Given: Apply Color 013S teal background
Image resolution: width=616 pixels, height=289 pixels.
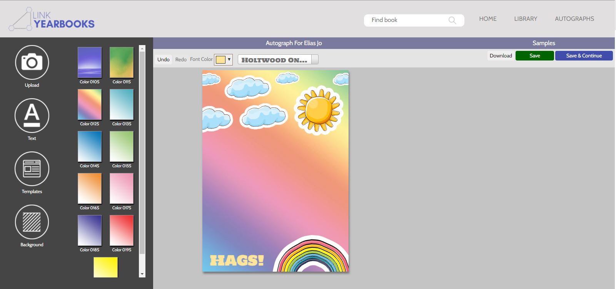Looking at the screenshot, I should tap(122, 104).
